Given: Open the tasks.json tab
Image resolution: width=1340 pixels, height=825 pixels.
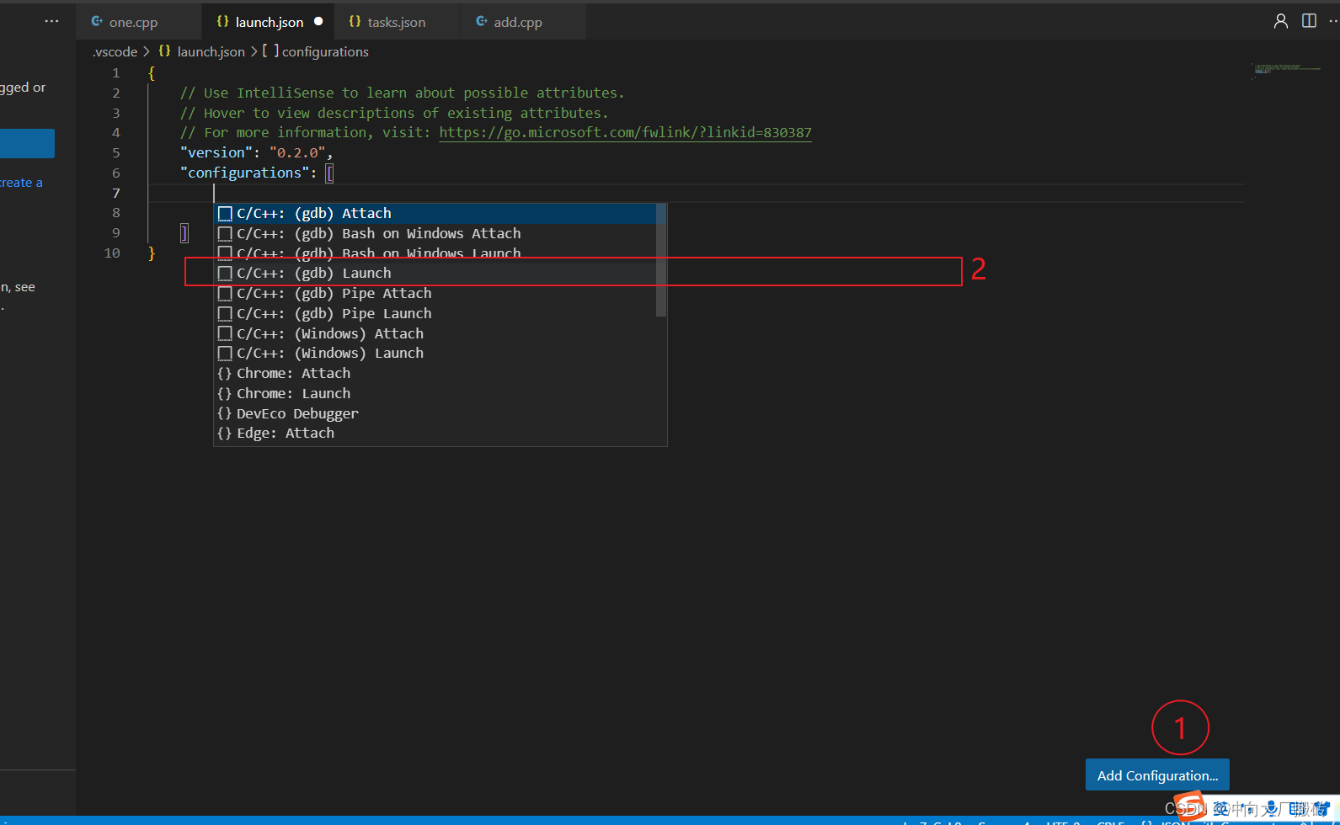Looking at the screenshot, I should coord(397,22).
